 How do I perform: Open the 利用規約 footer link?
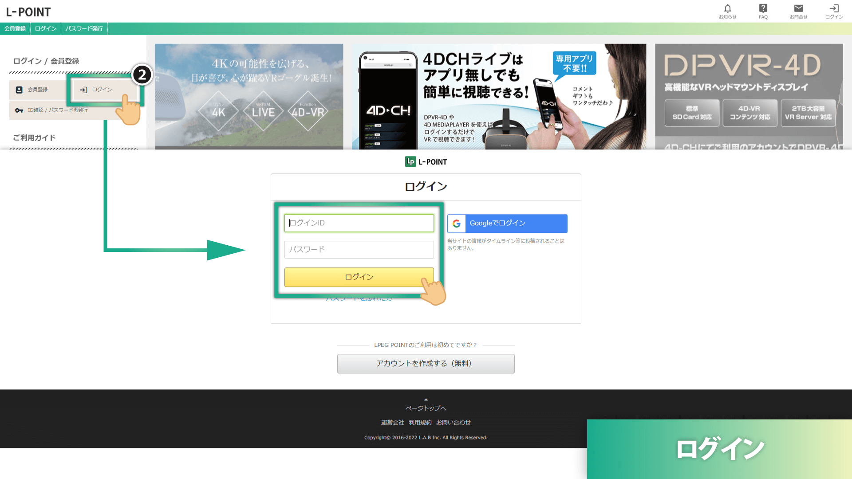pos(420,423)
